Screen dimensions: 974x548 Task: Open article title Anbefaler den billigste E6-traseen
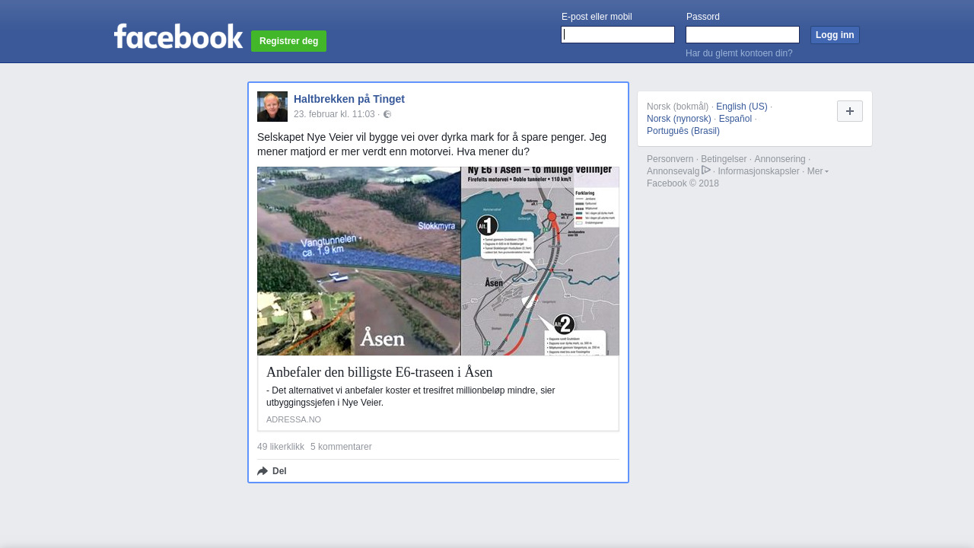tap(380, 372)
